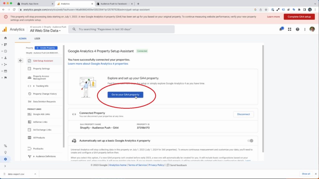
Task: Open the Analytics Home icon in sidebar
Action: (x=6, y=38)
